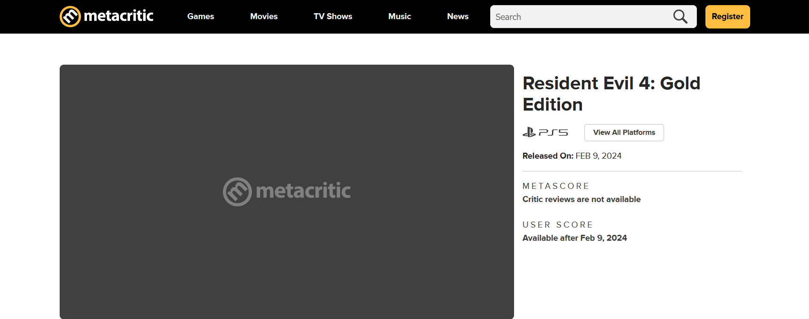Image resolution: width=809 pixels, height=319 pixels.
Task: Click the METASCORE heading
Action: 556,186
